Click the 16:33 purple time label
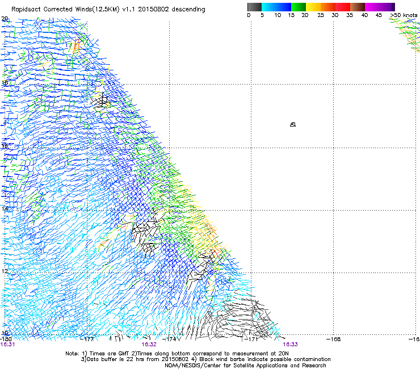Screen dimensions: 420x369 point(291,345)
